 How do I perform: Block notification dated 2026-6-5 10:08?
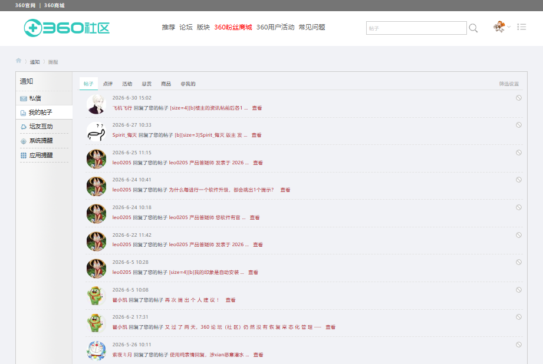point(519,290)
